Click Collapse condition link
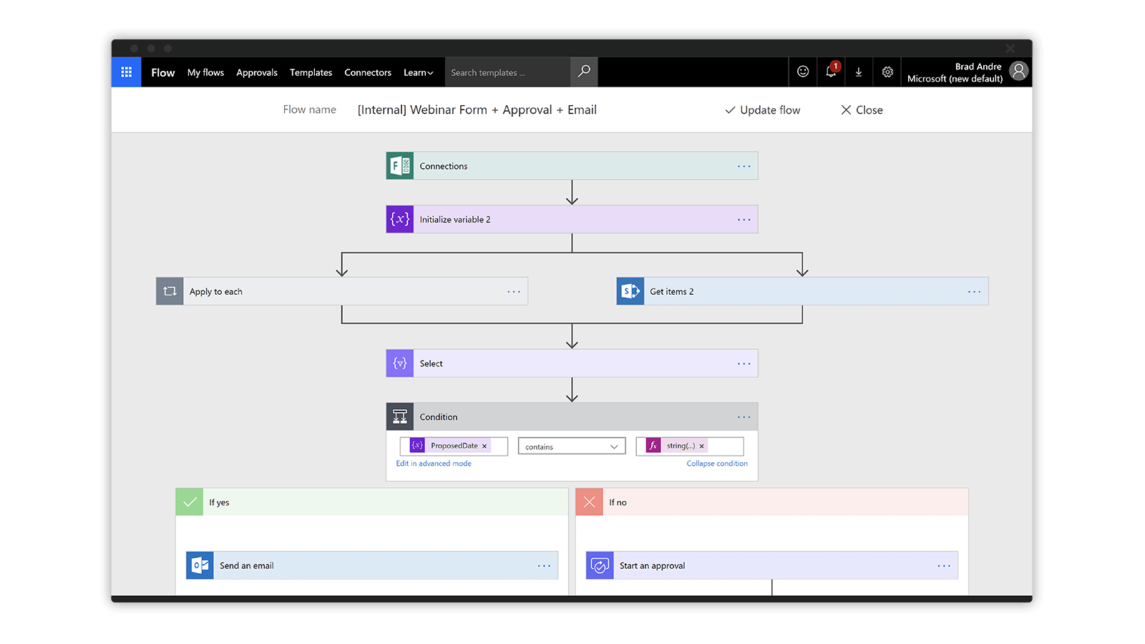 pos(717,464)
